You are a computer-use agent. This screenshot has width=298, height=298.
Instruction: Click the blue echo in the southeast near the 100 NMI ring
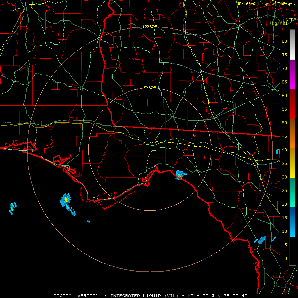click(262, 240)
